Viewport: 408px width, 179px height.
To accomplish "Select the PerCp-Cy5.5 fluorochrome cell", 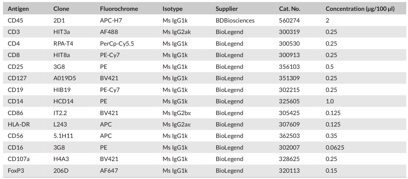I will (x=115, y=44).
